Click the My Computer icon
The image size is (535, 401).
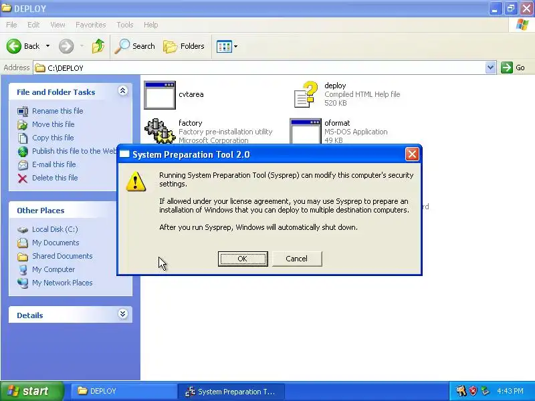click(x=23, y=269)
